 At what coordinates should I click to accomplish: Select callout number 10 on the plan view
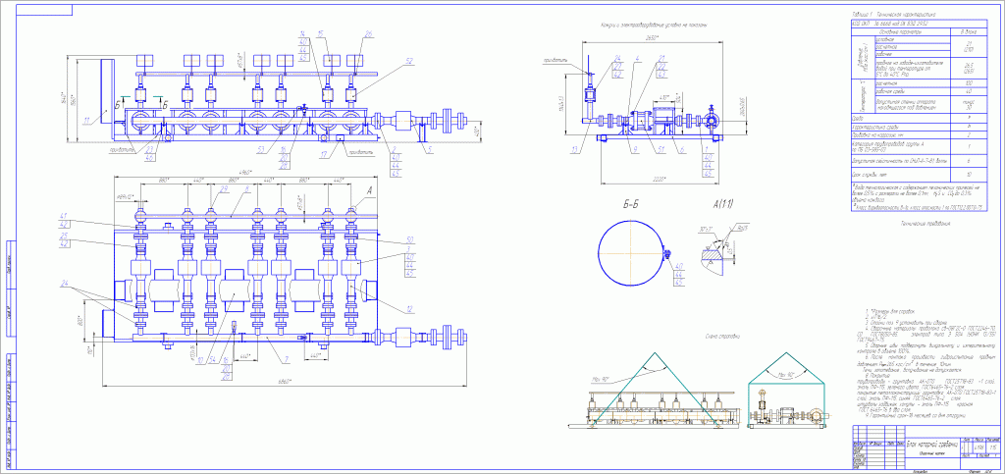point(200,360)
